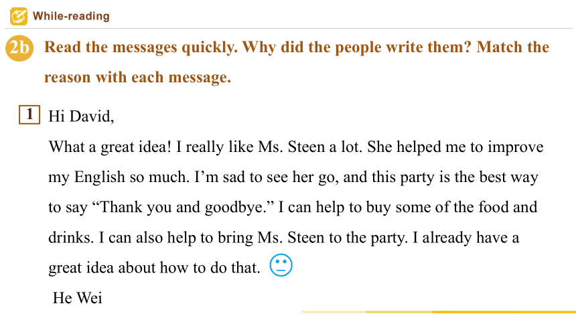Click the phrase I already have a
Viewport: 576px width, 324px height.
pyautogui.click(x=465, y=238)
